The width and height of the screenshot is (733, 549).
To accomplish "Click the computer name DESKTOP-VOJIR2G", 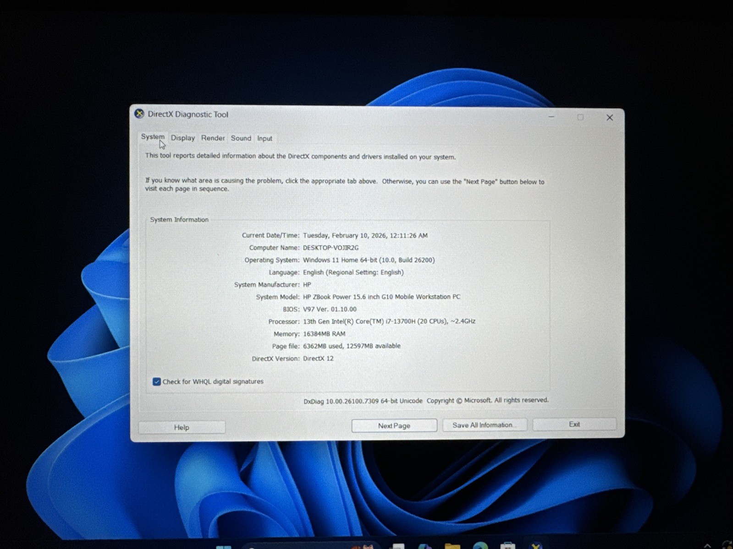I will 331,248.
